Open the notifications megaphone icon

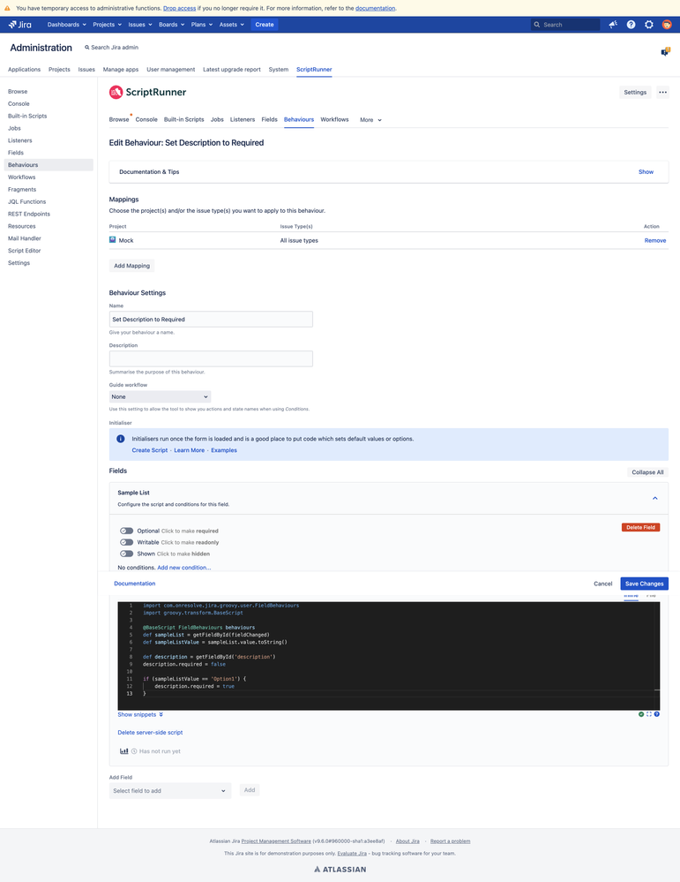[x=613, y=25]
